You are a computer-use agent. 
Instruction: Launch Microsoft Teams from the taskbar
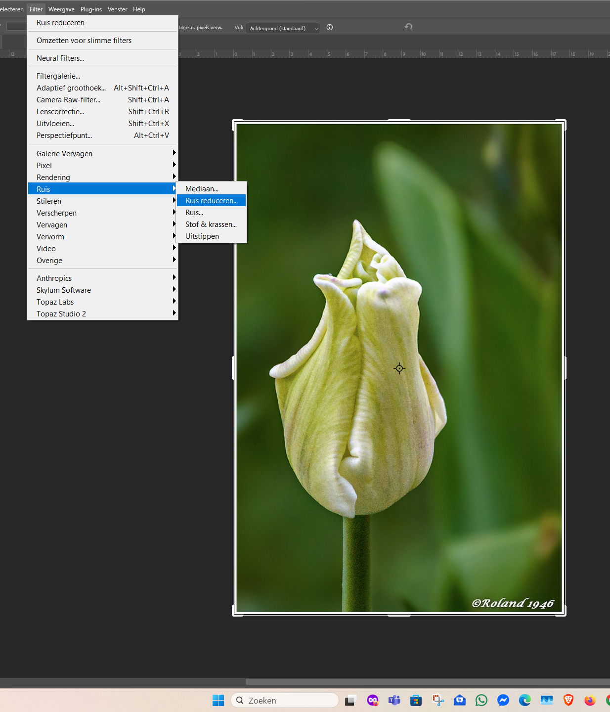tap(394, 700)
